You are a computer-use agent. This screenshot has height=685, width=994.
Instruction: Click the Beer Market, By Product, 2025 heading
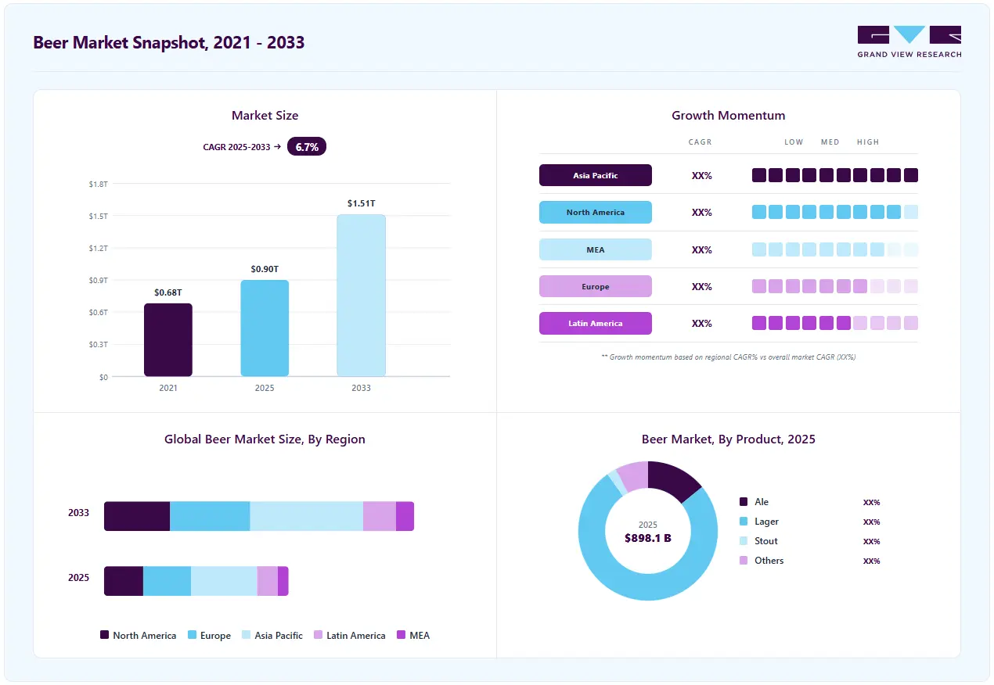pyautogui.click(x=729, y=439)
